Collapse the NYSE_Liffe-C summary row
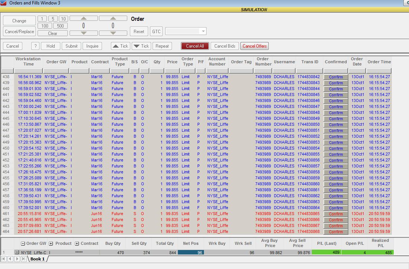 17,252
